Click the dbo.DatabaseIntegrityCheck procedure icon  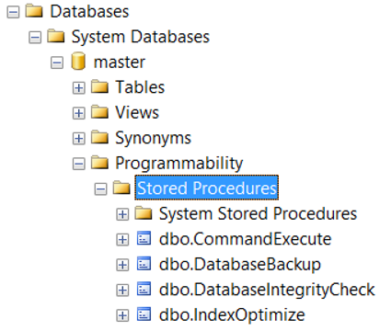pyautogui.click(x=144, y=289)
